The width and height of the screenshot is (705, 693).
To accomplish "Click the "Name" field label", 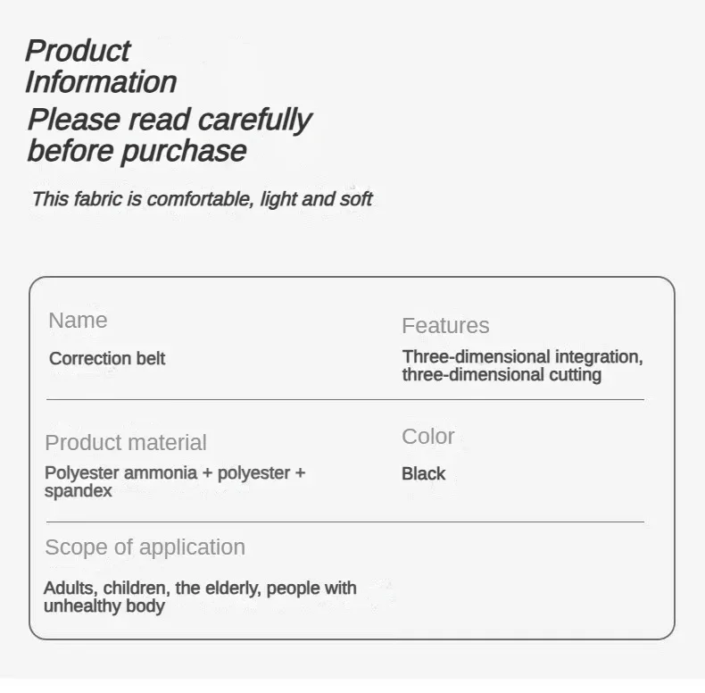I will [78, 320].
